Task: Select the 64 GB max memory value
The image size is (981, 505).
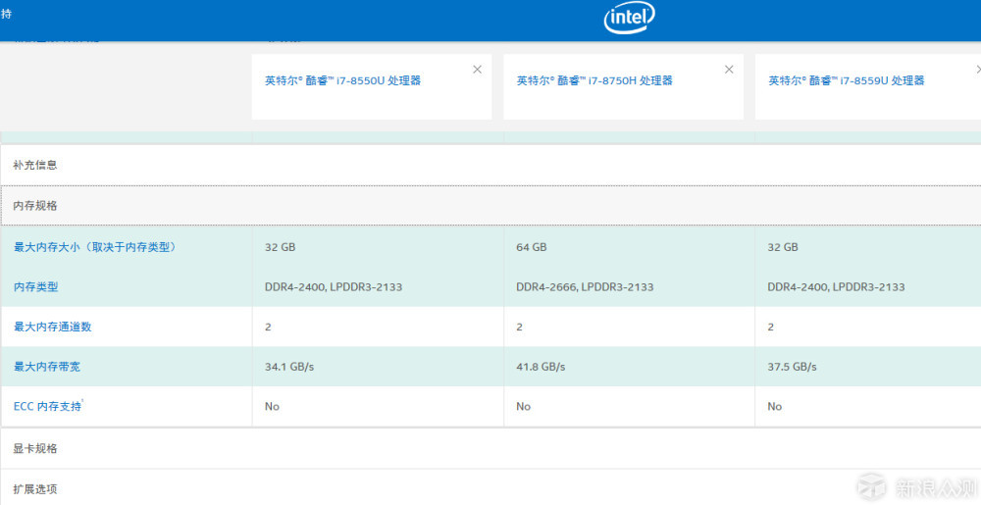Action: click(x=531, y=247)
